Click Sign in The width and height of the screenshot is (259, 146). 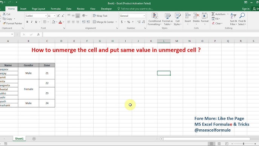coord(246,9)
